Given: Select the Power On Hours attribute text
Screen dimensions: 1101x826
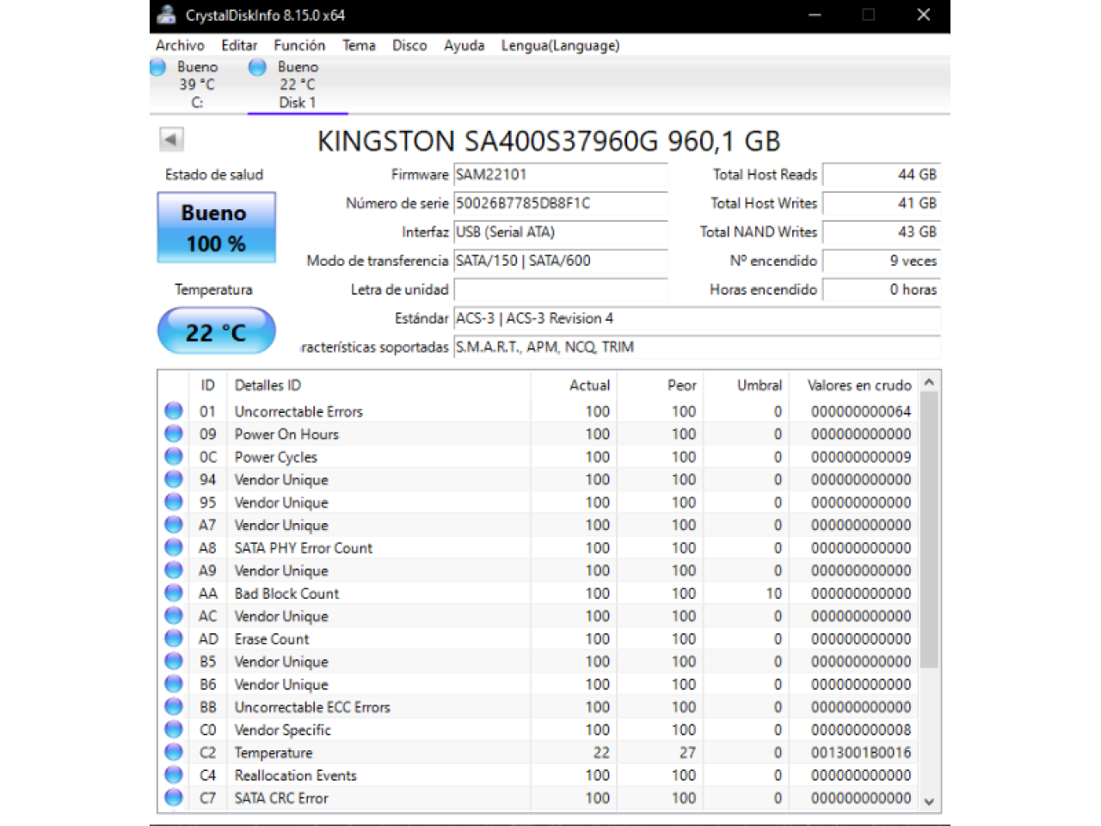Looking at the screenshot, I should (x=286, y=435).
